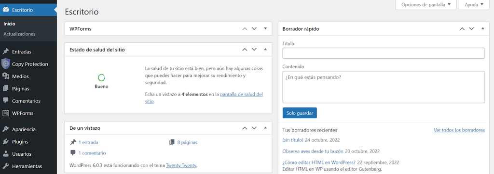Collapse the Estado de salud del sitio panel

point(265,50)
